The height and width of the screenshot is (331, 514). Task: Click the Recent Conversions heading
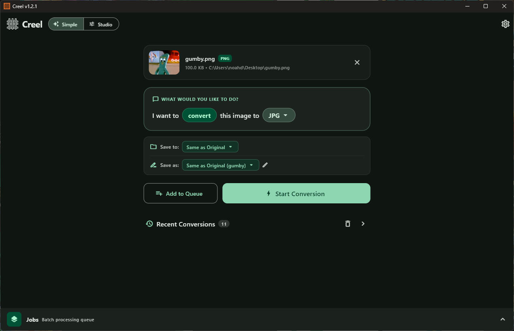186,224
